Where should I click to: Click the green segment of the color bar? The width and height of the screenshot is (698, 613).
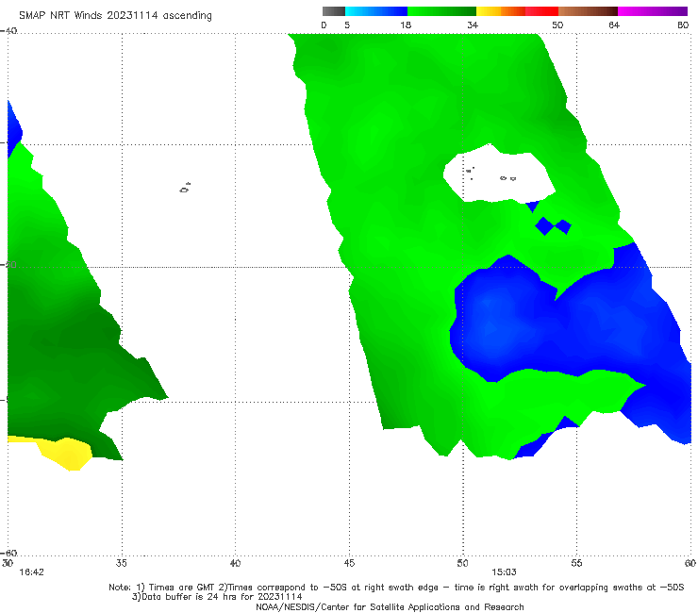coord(441,11)
